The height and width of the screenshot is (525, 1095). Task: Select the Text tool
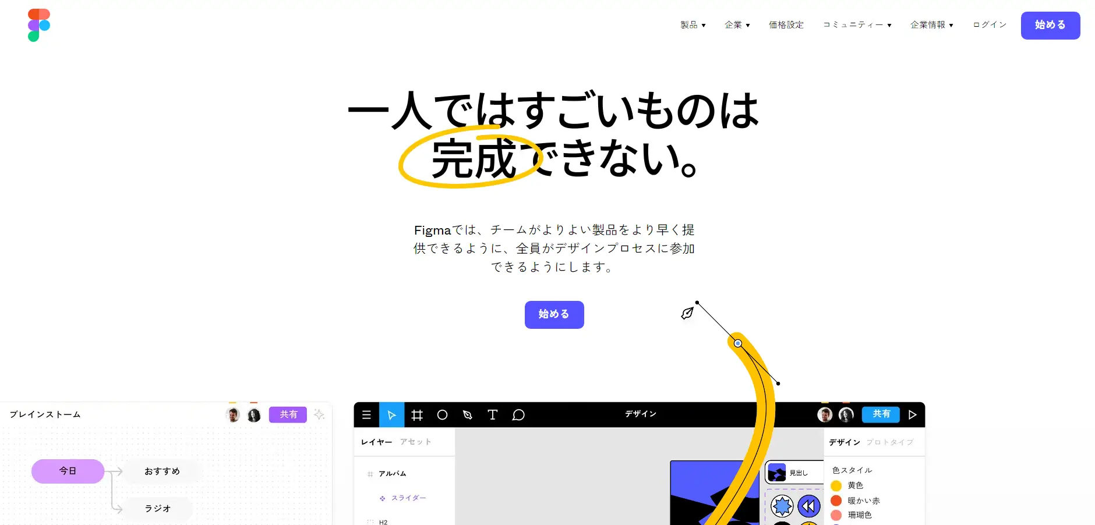point(493,415)
